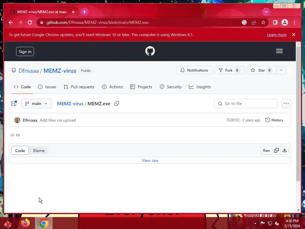Click the Dfmaaa commit author avatar
305x229 pixels.
[17, 120]
